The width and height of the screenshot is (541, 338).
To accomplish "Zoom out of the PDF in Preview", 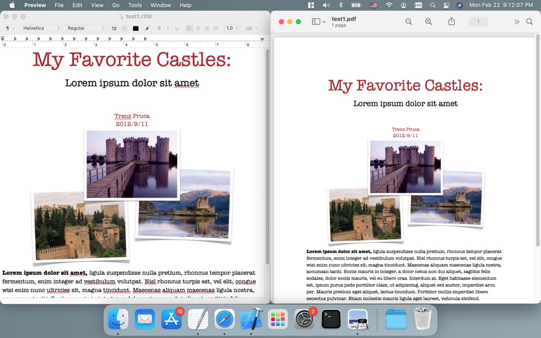I will tap(409, 22).
